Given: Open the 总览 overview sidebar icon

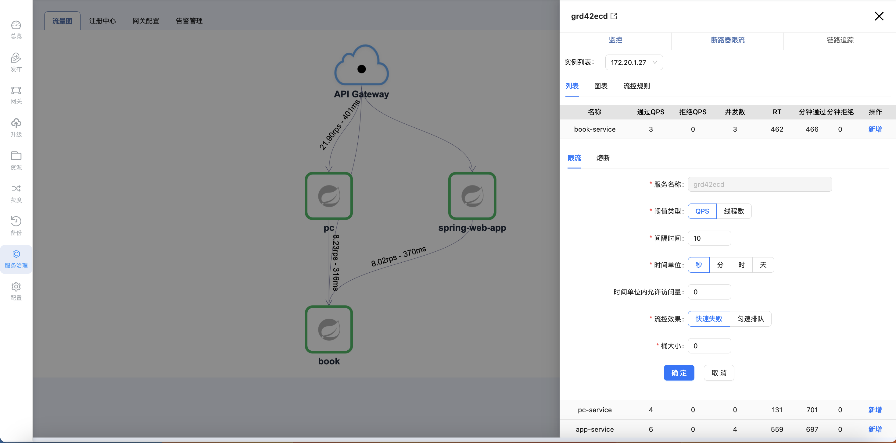Looking at the screenshot, I should click(x=16, y=30).
